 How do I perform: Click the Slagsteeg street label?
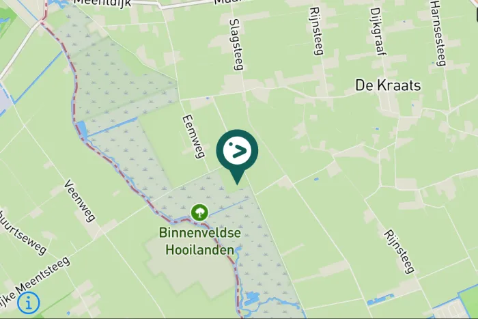pyautogui.click(x=236, y=44)
